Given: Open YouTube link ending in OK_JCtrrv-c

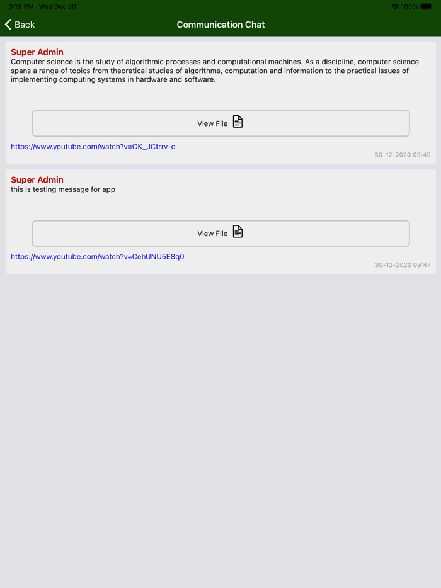Looking at the screenshot, I should pos(93,147).
